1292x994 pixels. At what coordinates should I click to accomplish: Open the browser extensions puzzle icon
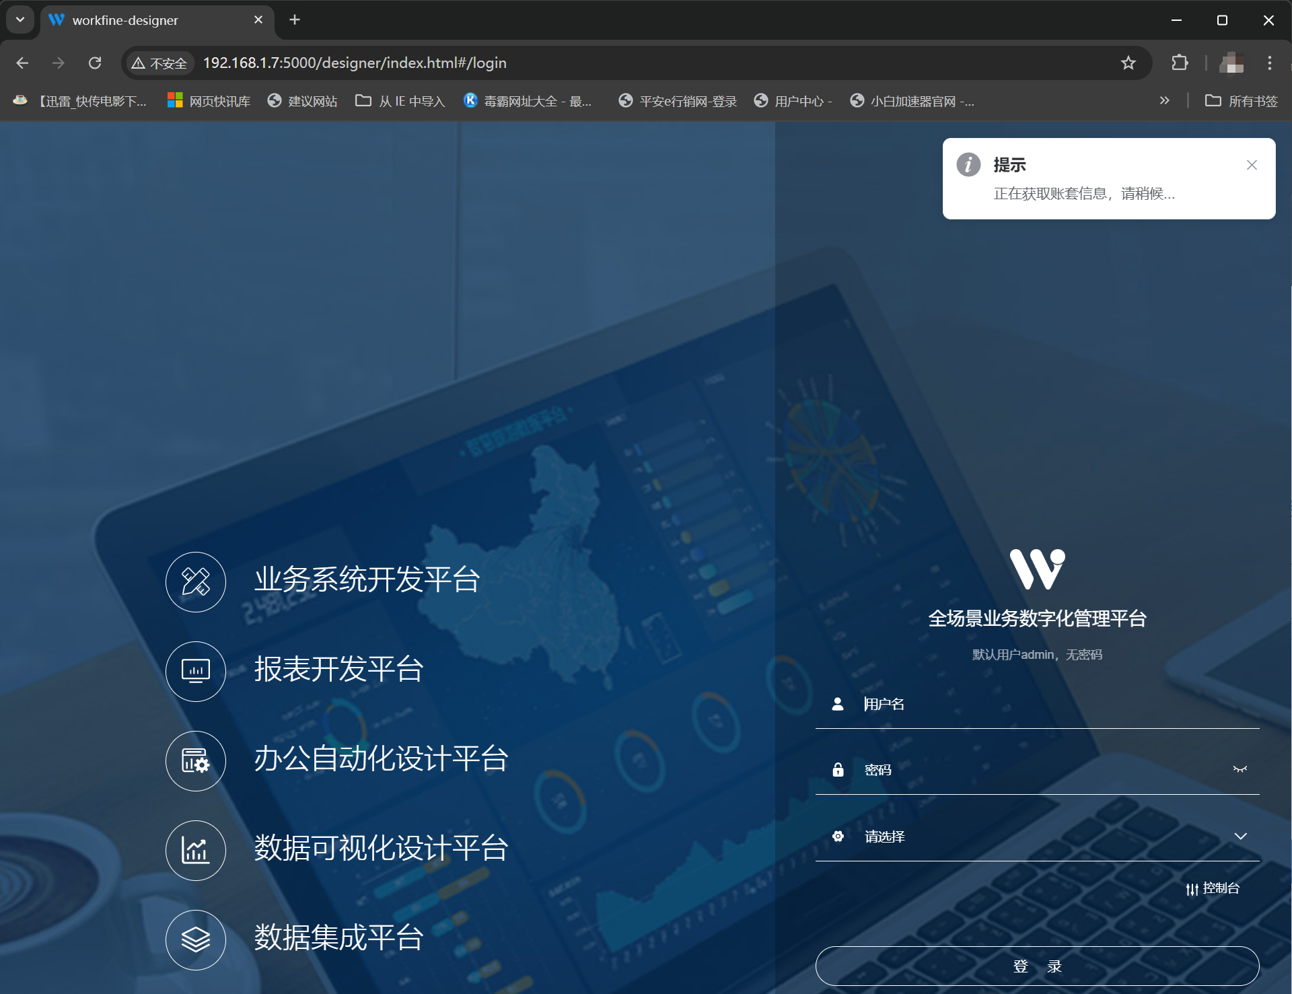point(1179,63)
